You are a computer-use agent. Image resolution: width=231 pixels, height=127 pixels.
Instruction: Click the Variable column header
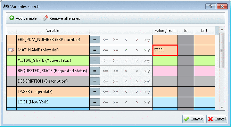pos(53,31)
